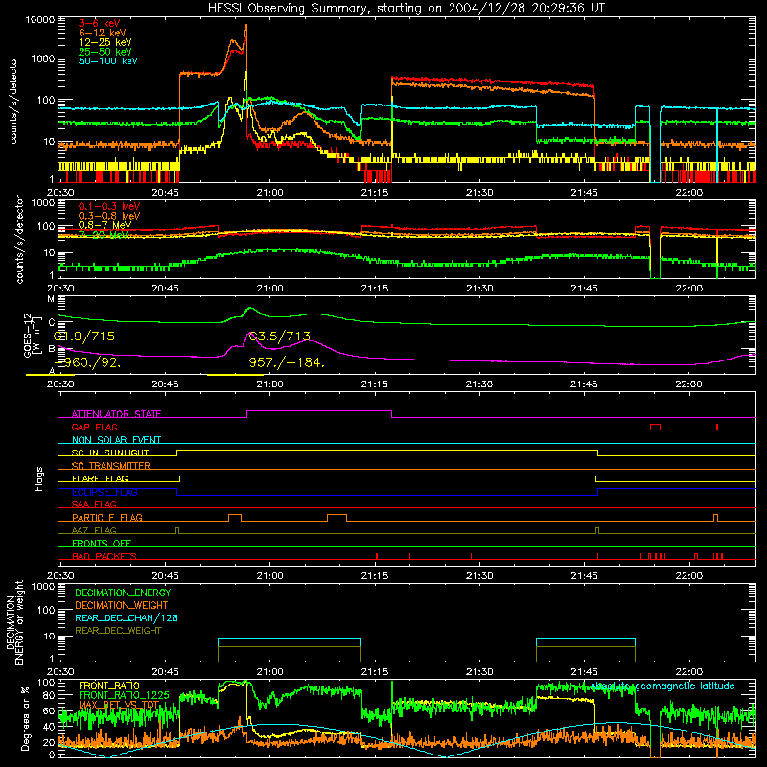
Task: Click the FRONT_RATIO_1225 legend label
Action: [x=124, y=696]
